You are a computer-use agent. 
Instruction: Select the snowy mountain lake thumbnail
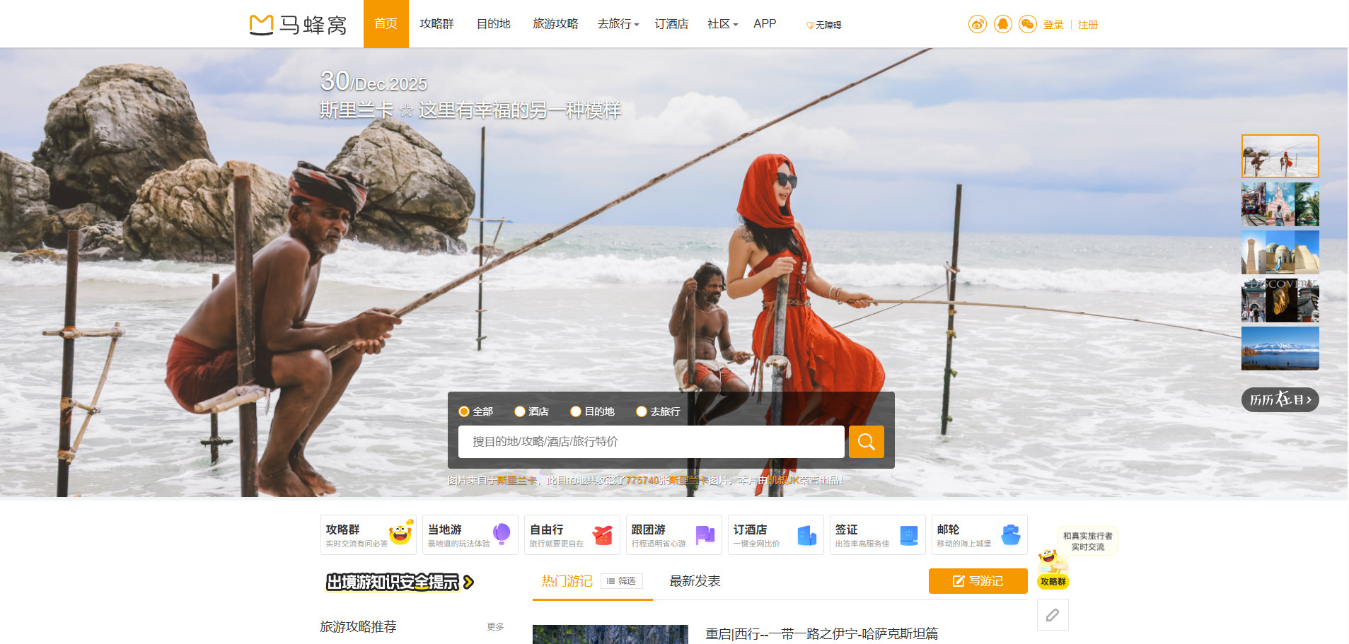click(1280, 348)
